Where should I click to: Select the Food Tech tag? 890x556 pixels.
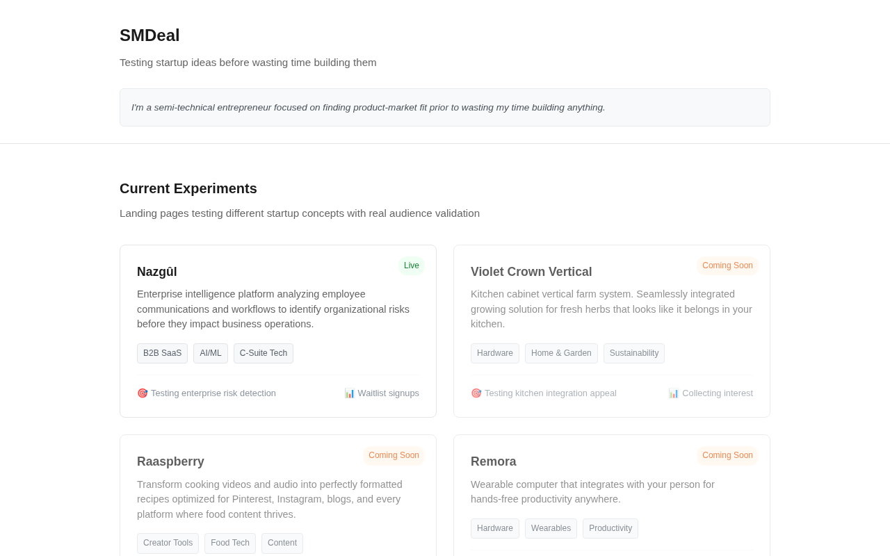pos(230,543)
